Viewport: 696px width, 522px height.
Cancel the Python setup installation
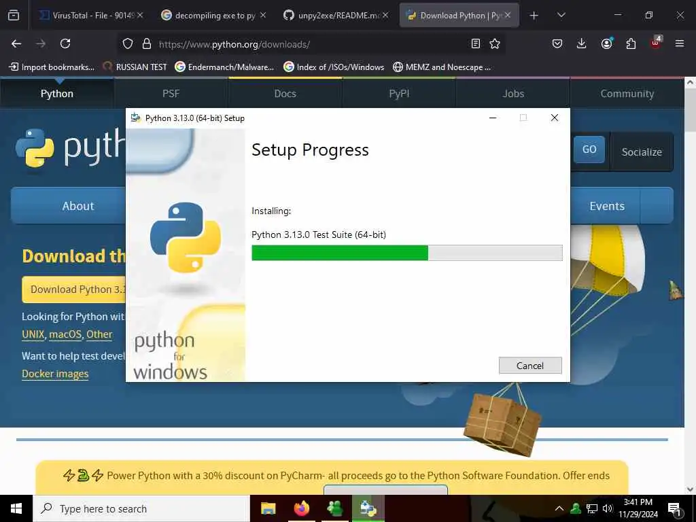(530, 365)
